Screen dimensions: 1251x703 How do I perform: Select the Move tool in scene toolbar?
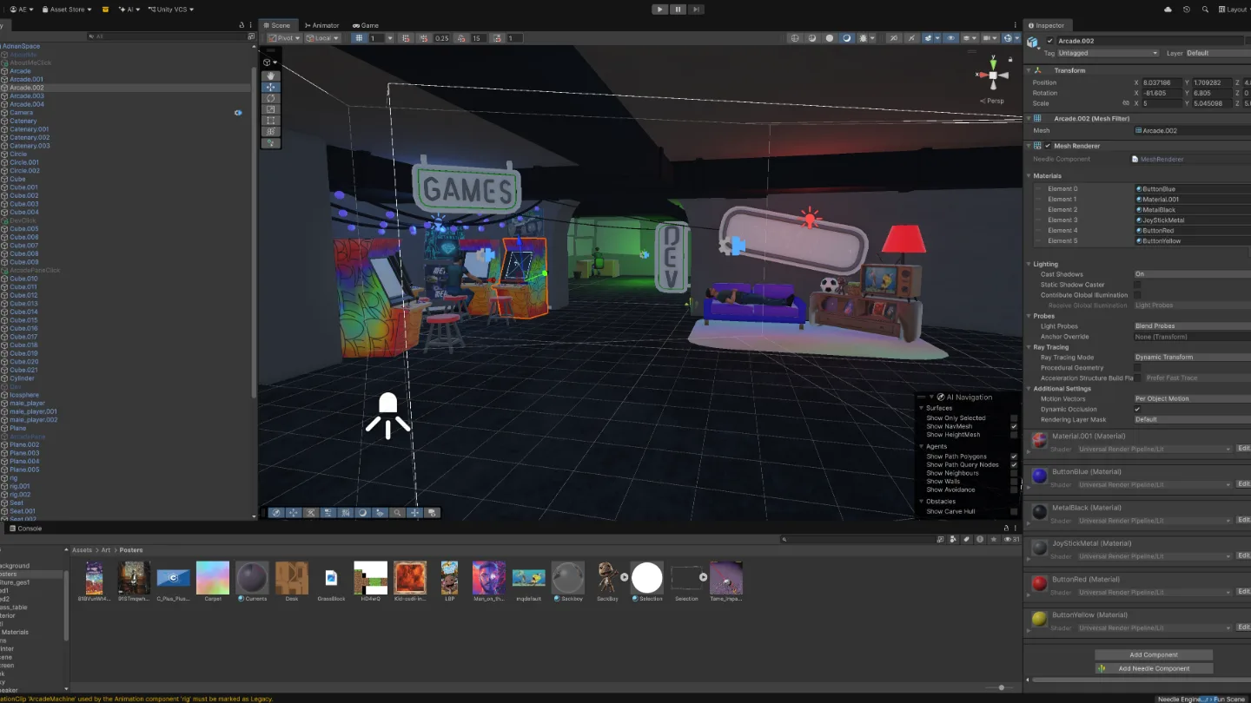click(x=271, y=88)
